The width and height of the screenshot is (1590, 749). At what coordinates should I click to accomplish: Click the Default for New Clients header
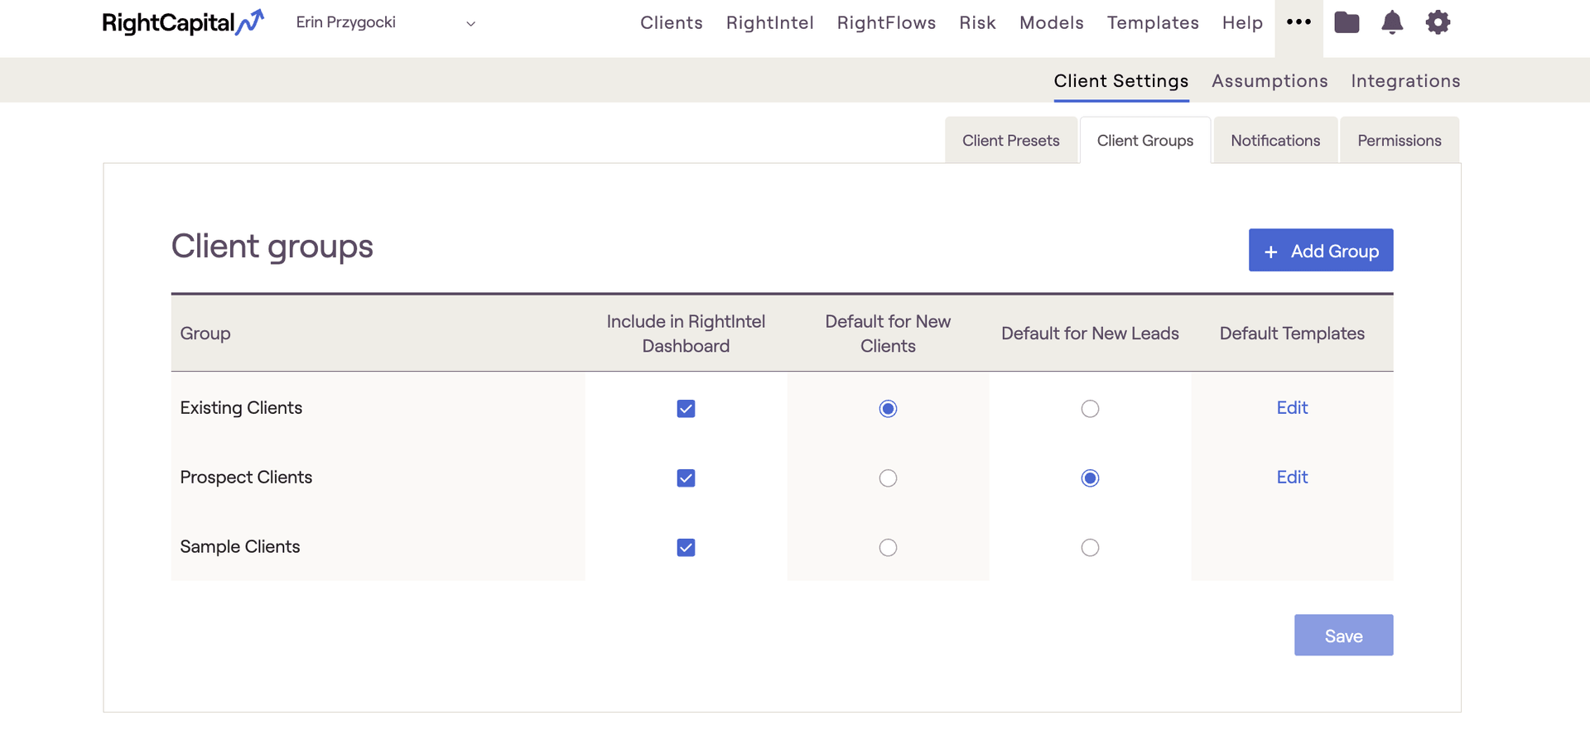[x=888, y=334]
